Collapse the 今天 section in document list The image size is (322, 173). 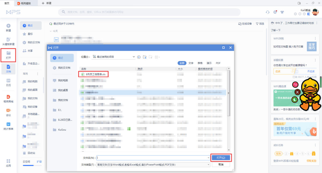coord(51,31)
